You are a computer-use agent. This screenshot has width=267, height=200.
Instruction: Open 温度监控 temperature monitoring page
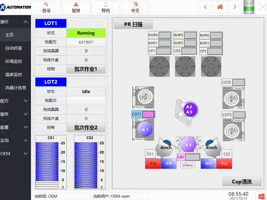tap(14, 75)
